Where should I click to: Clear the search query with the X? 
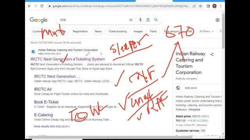pyautogui.click(x=131, y=20)
